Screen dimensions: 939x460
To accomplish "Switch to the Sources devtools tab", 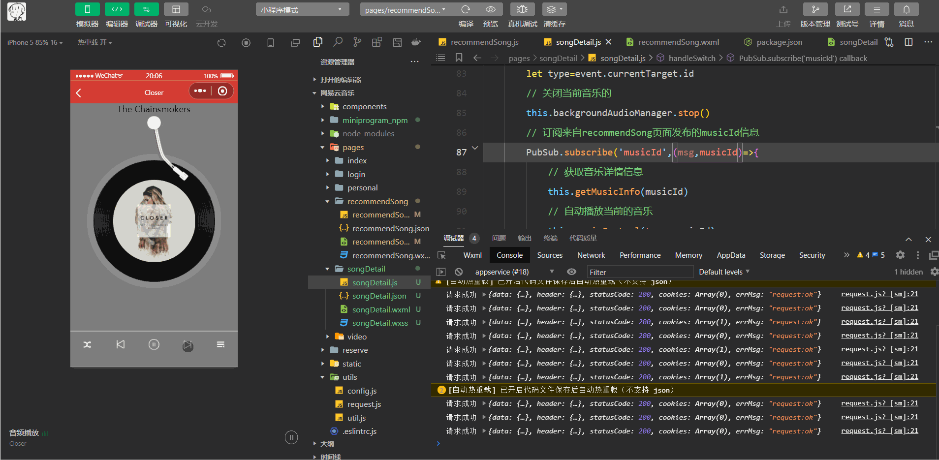I will point(550,255).
